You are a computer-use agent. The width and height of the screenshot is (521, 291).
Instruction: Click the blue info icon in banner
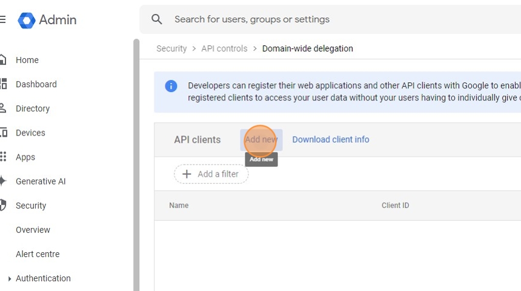[171, 86]
